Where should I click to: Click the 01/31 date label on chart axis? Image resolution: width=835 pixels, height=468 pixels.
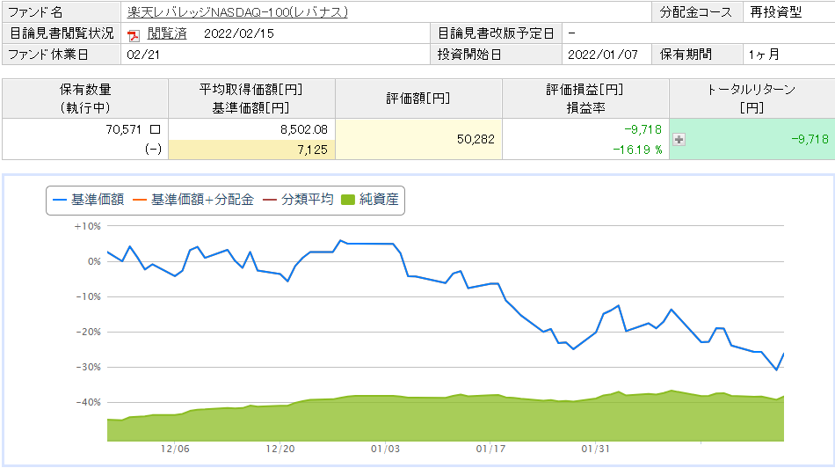595,449
